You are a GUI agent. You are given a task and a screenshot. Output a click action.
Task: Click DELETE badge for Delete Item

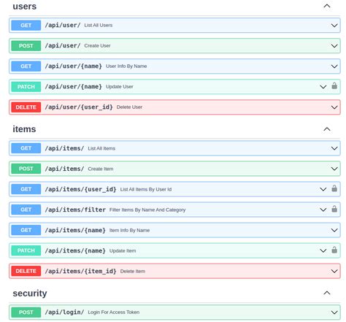[x=26, y=271]
